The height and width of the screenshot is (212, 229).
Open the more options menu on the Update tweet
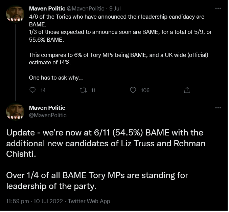[218, 108]
